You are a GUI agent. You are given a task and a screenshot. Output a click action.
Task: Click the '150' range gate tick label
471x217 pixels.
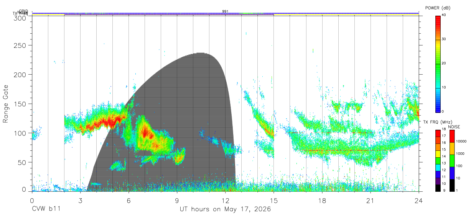[20, 104]
